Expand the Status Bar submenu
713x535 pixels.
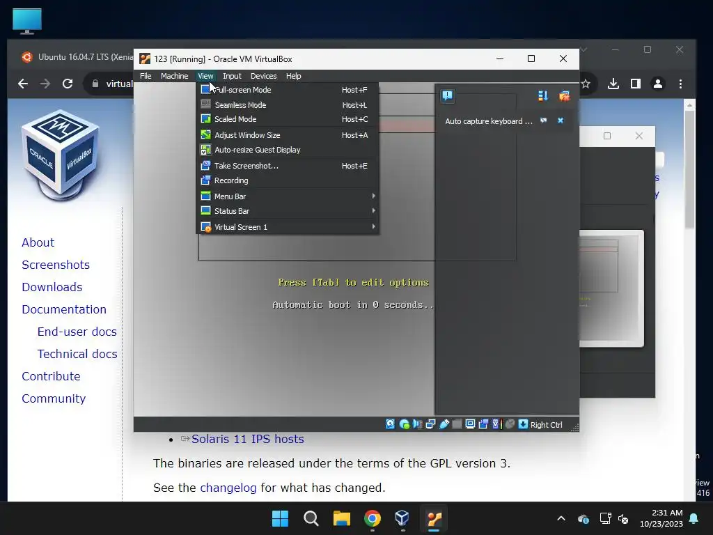288,211
